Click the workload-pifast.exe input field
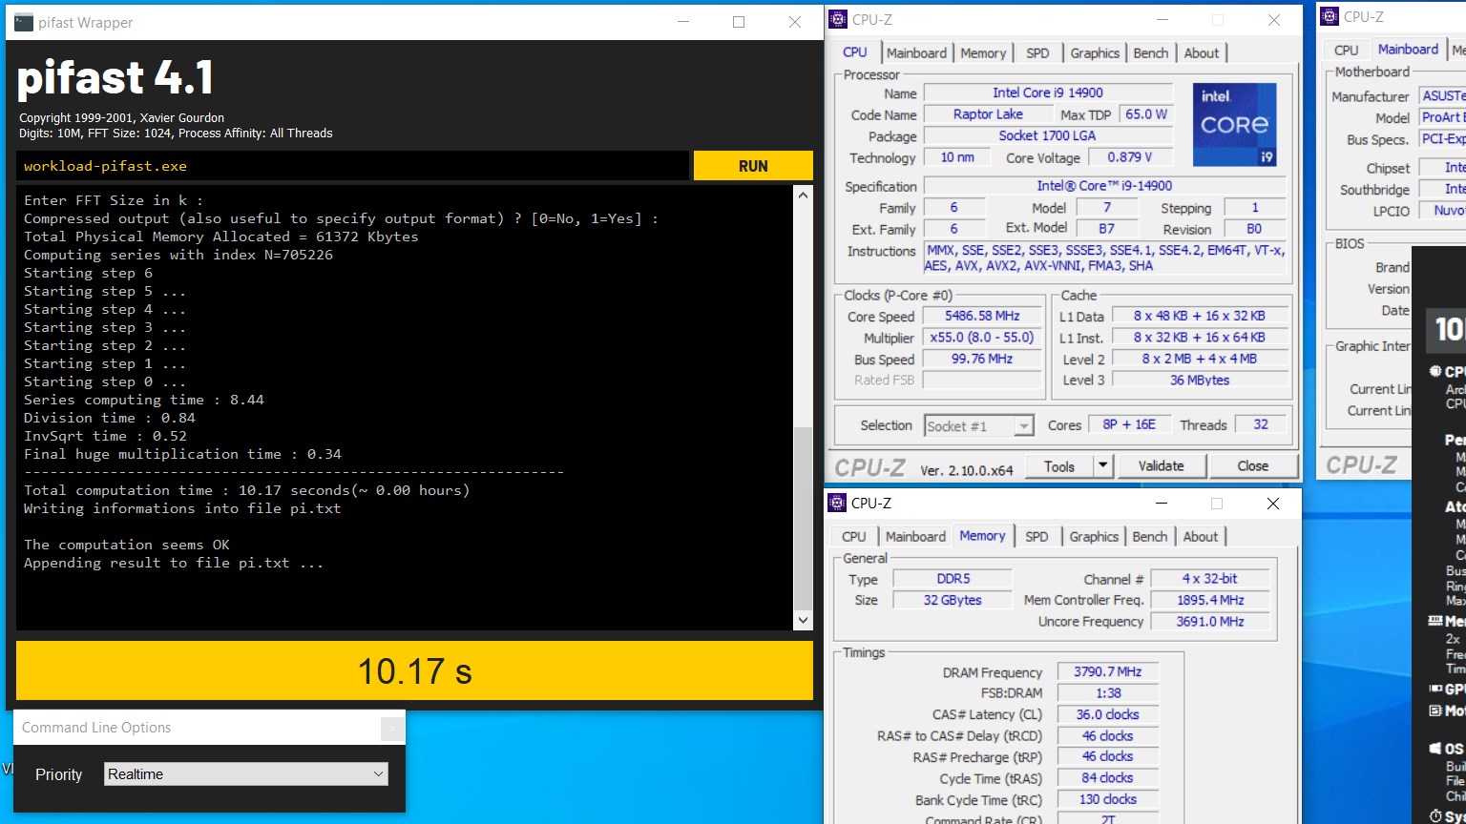Viewport: 1466px width, 824px height. tap(352, 165)
